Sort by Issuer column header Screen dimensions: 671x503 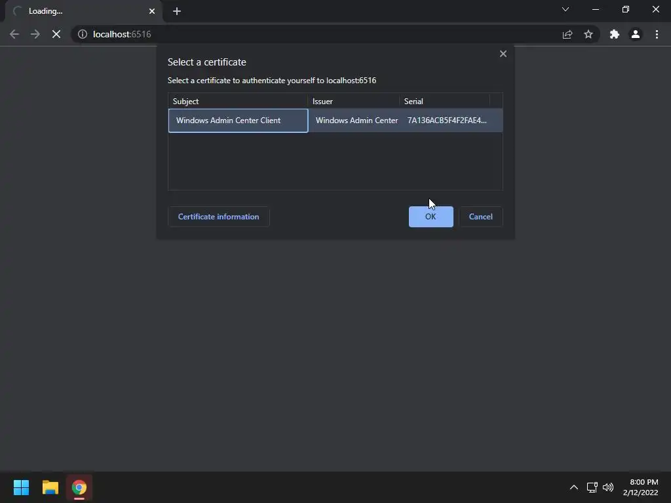pyautogui.click(x=353, y=102)
